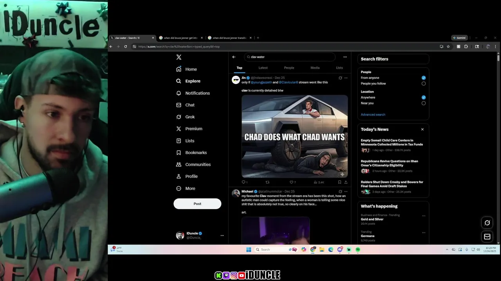
Task: Select the 'Anywhere' location filter
Action: point(424,98)
